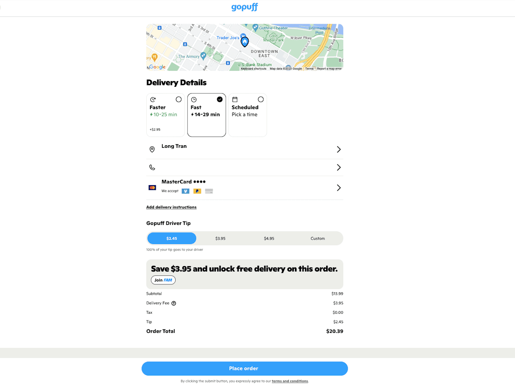
Task: Select the Faster delivery radio button
Action: [178, 99]
